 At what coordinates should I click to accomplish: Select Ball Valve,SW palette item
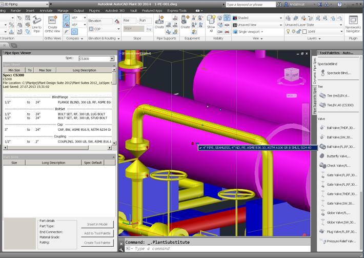tap(336, 137)
